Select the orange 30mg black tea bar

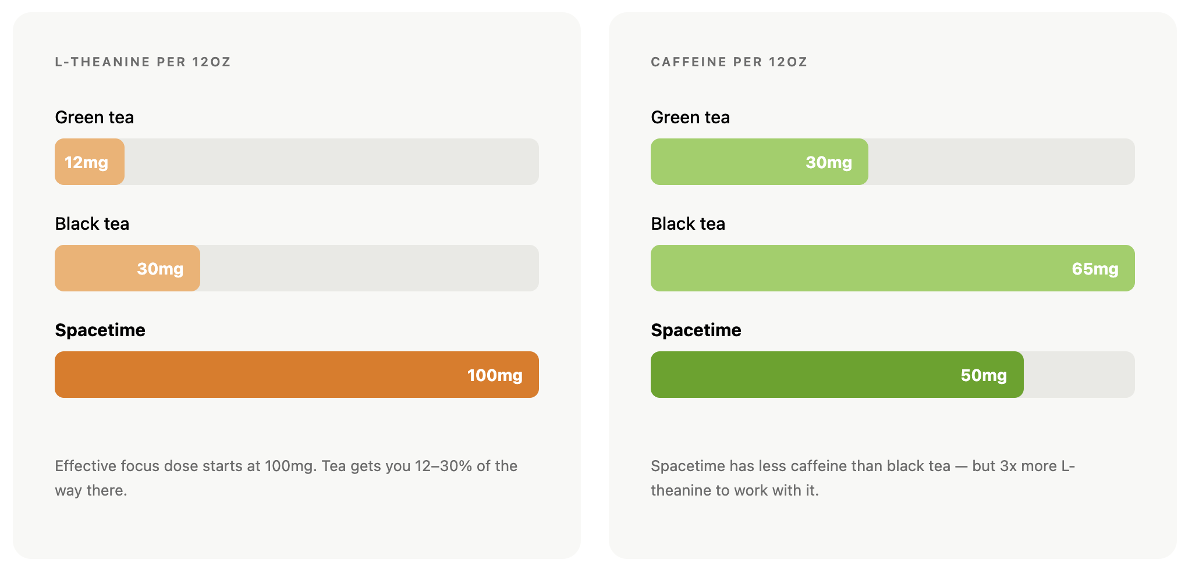point(127,268)
